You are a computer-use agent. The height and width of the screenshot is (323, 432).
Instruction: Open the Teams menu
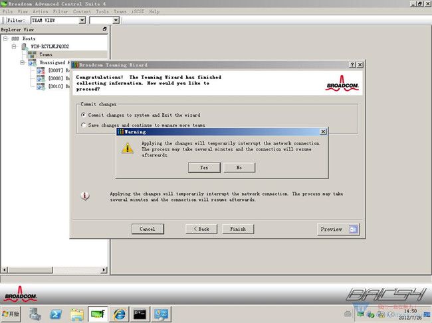point(120,11)
